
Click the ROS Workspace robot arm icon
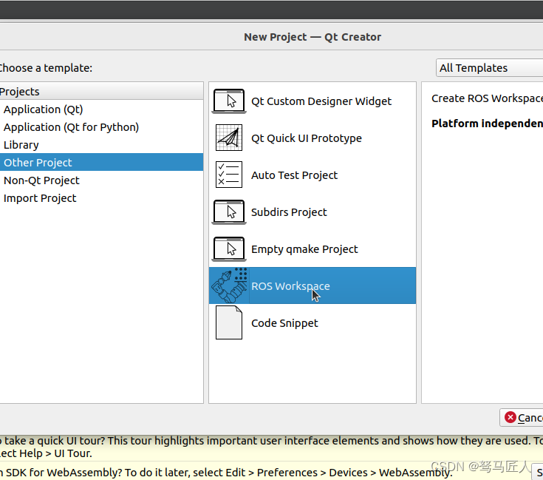[x=229, y=285]
